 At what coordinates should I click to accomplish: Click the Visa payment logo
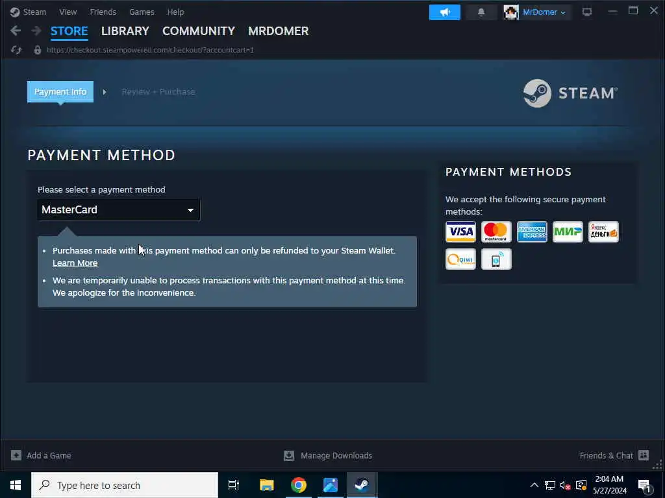[x=460, y=231]
